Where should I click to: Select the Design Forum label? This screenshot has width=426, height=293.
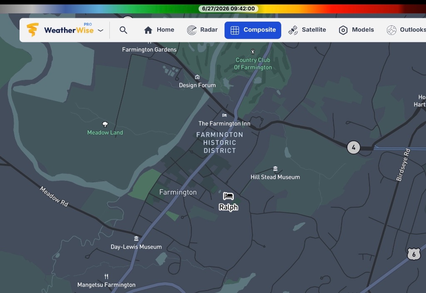197,86
